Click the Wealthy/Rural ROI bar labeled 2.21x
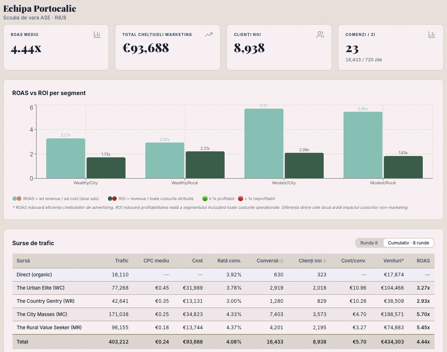The height and width of the screenshot is (352, 447). [205, 165]
